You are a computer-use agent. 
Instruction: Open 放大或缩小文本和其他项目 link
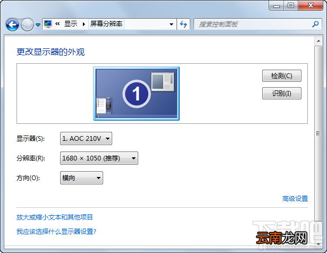[55, 217]
